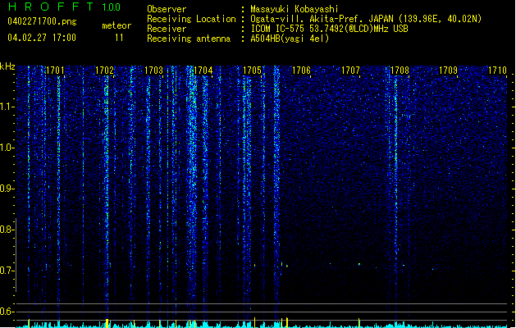Click the 0.8 kHz frequency tick label
The image size is (516, 328).
[x=7, y=230]
